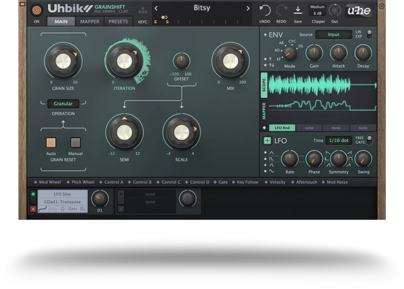
Task: Click the Undo arrow icon
Action: [265, 9]
